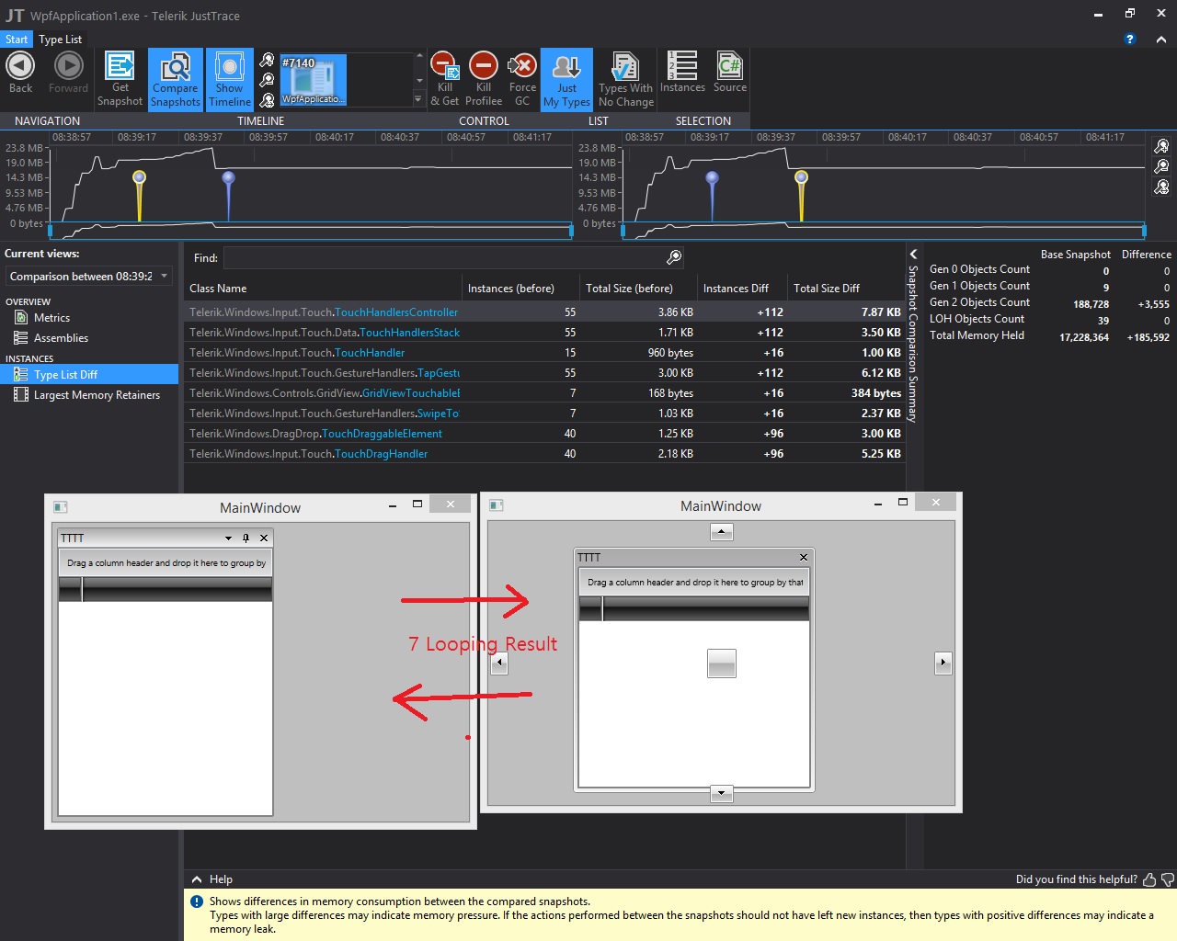The width and height of the screenshot is (1177, 941).
Task: View Source of the selected type
Action: pos(730,73)
